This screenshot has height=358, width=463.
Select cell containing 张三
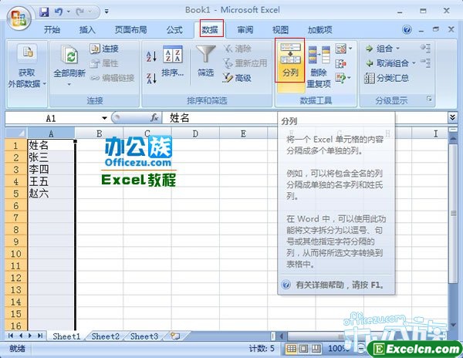point(51,157)
